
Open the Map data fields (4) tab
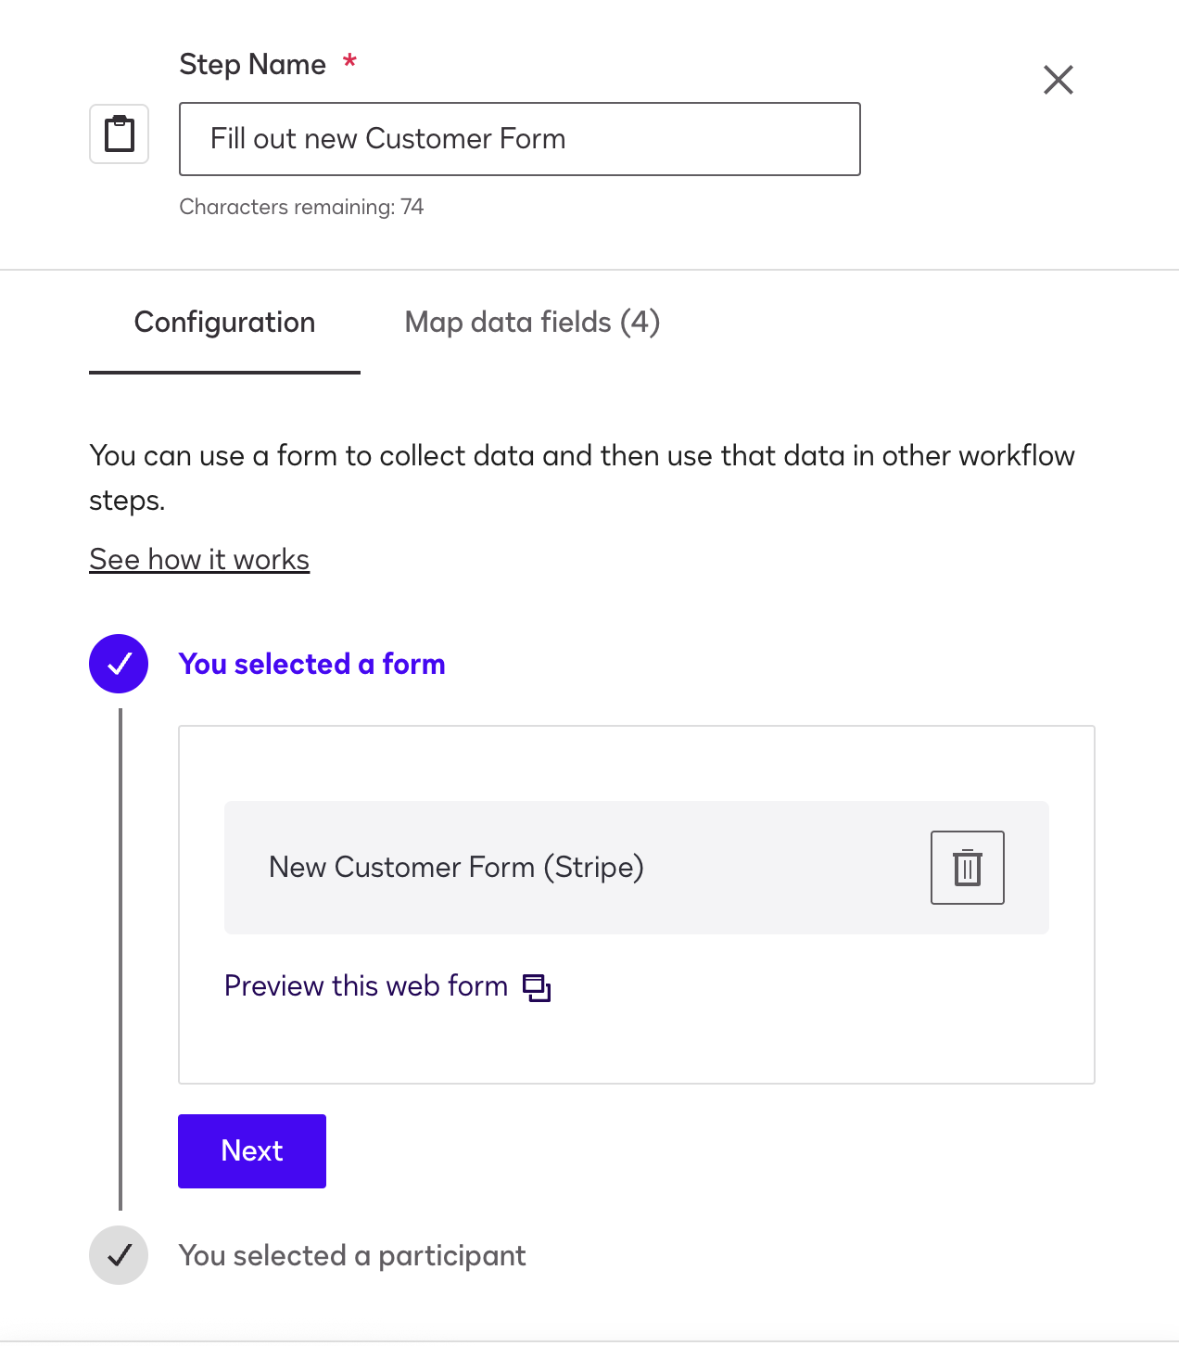point(532,323)
